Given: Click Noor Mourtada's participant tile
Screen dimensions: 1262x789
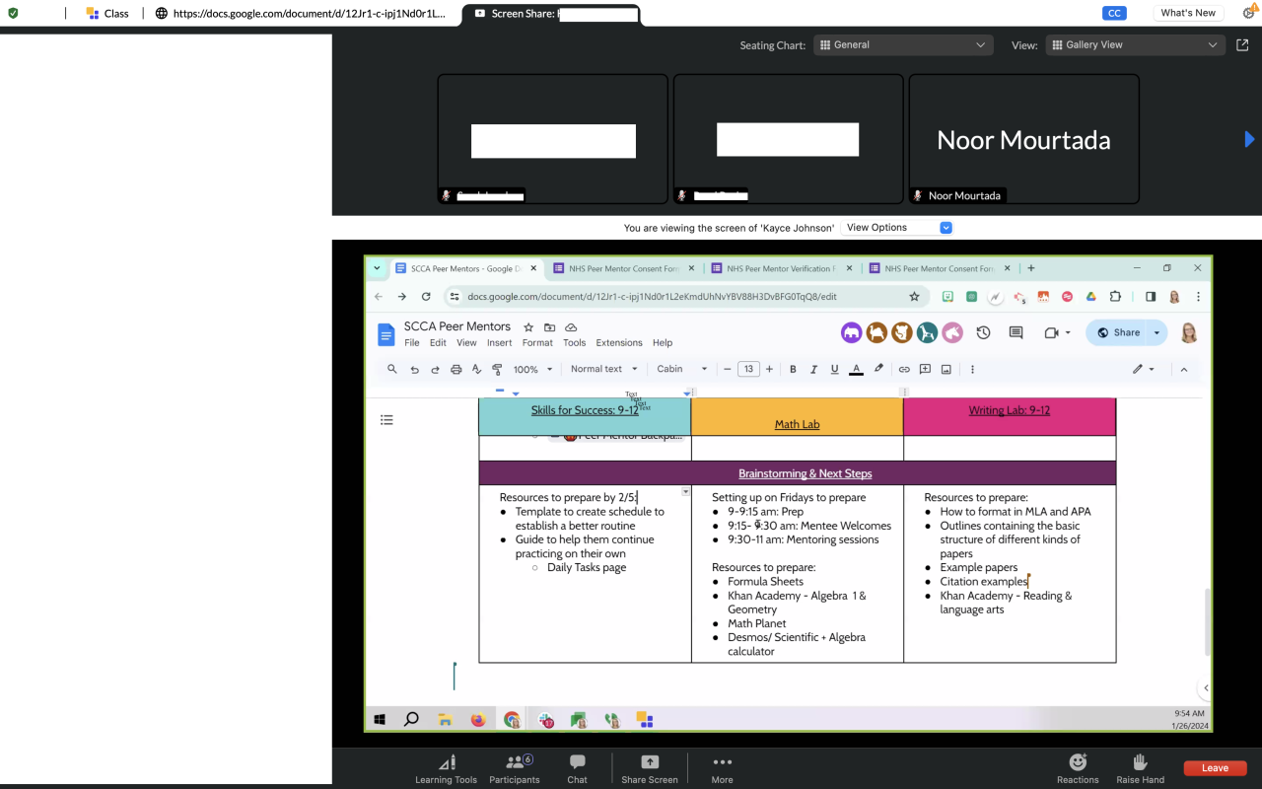Looking at the screenshot, I should (1023, 140).
